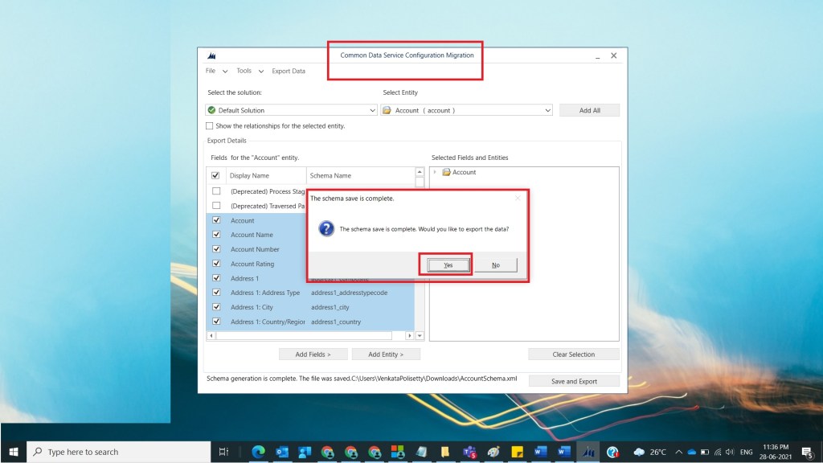The height and width of the screenshot is (463, 823).
Task: Enable Show the relationships checkbox
Action: (210, 126)
